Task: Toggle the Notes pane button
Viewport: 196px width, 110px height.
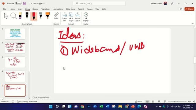Action: coord(138,102)
